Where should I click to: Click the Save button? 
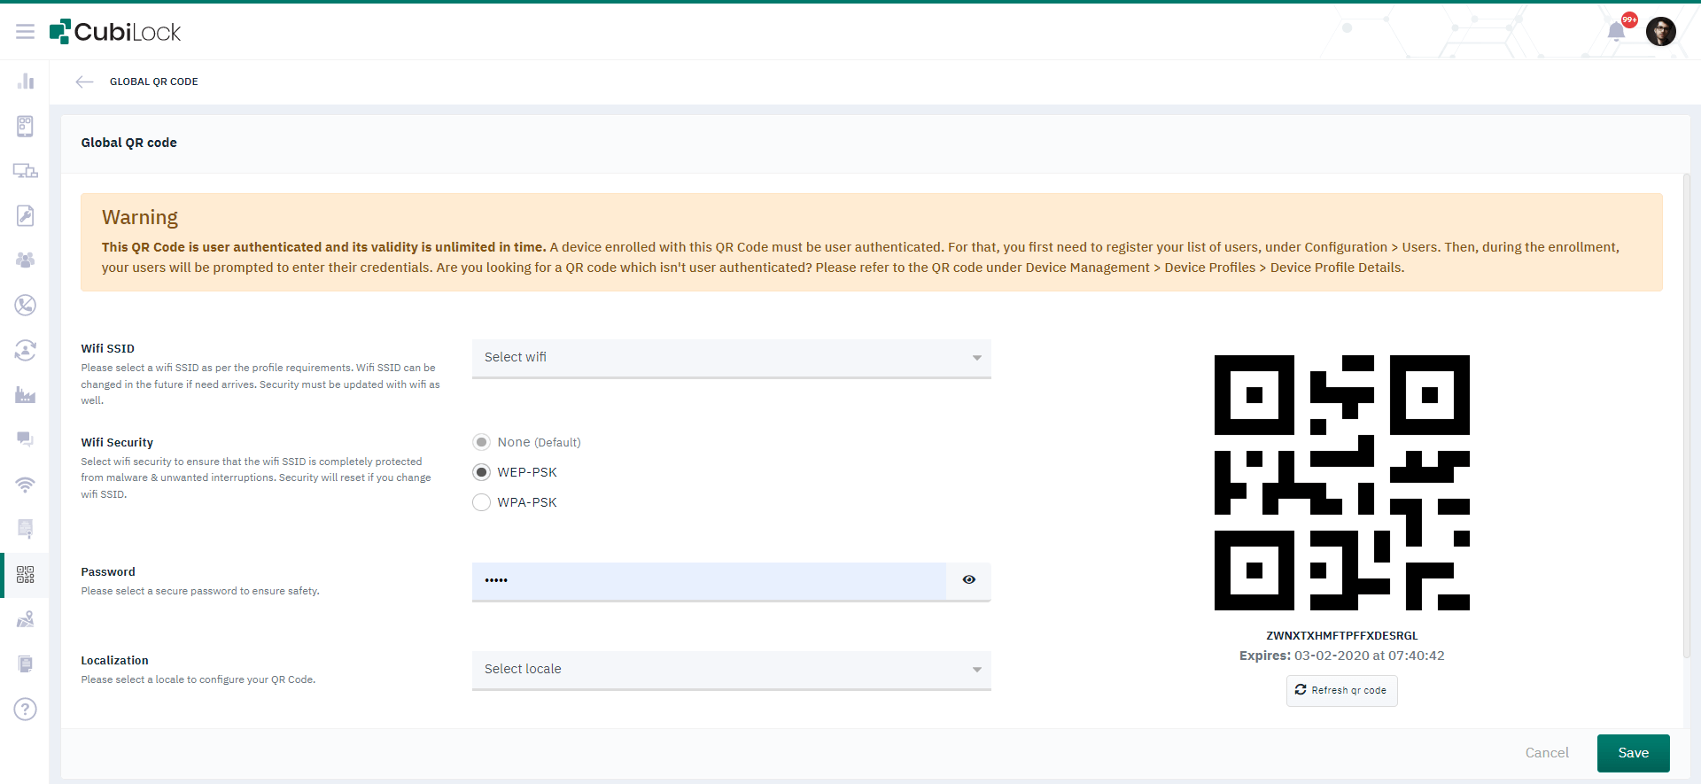click(x=1633, y=753)
